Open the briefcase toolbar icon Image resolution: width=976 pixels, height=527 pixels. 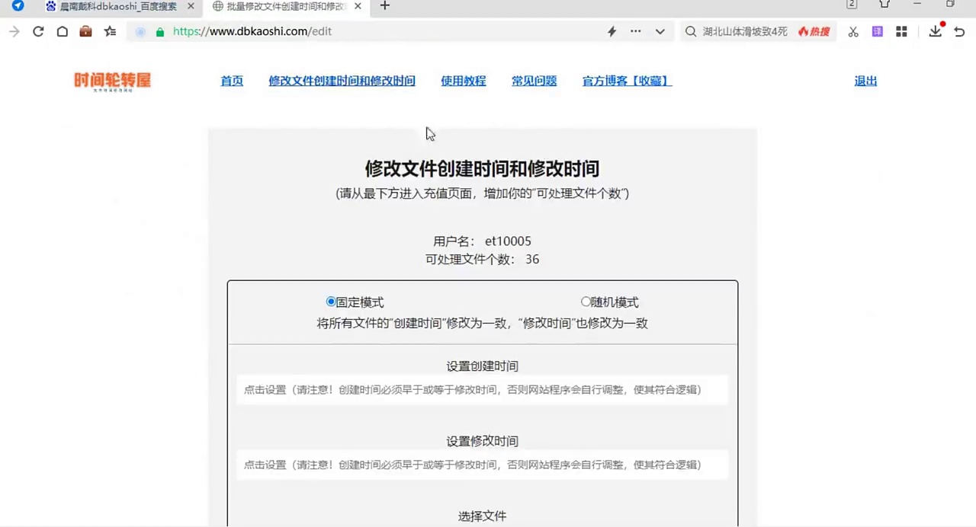pyautogui.click(x=85, y=31)
